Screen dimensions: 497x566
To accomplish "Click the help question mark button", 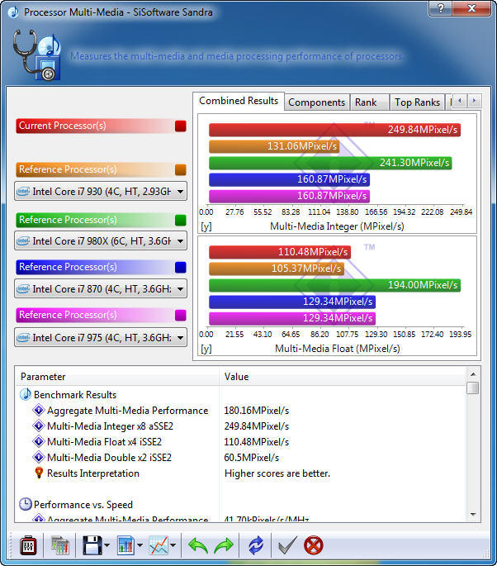I will (440, 8).
